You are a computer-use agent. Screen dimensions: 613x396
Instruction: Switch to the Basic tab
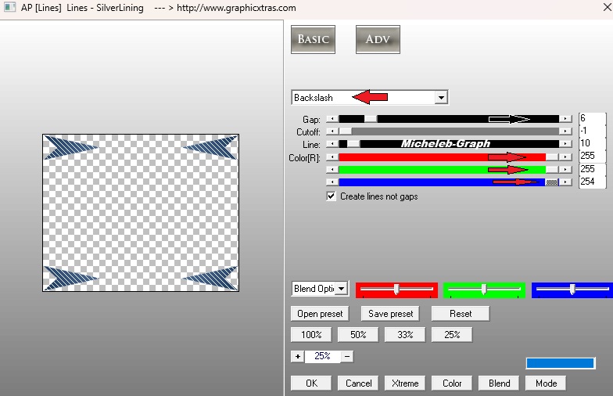pyautogui.click(x=313, y=40)
